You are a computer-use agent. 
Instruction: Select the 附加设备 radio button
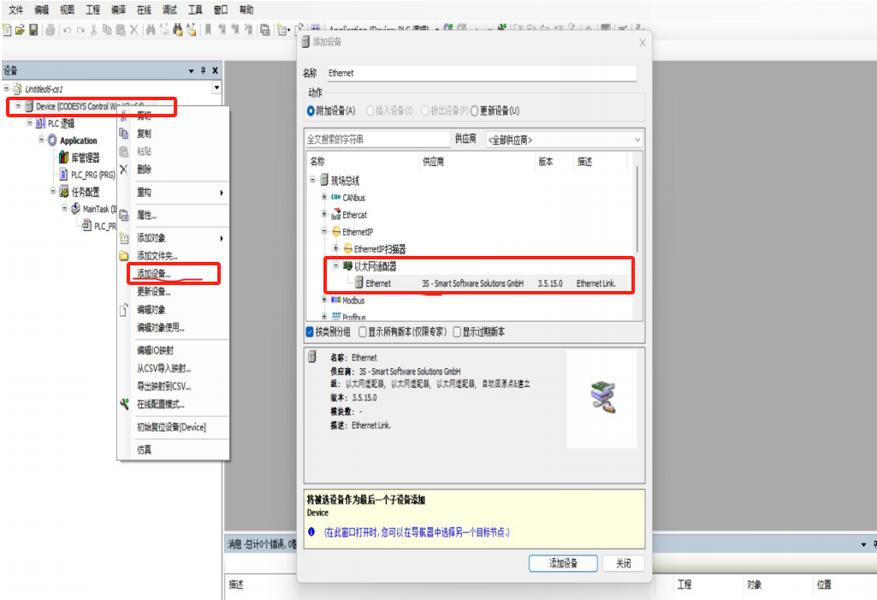coord(311,110)
